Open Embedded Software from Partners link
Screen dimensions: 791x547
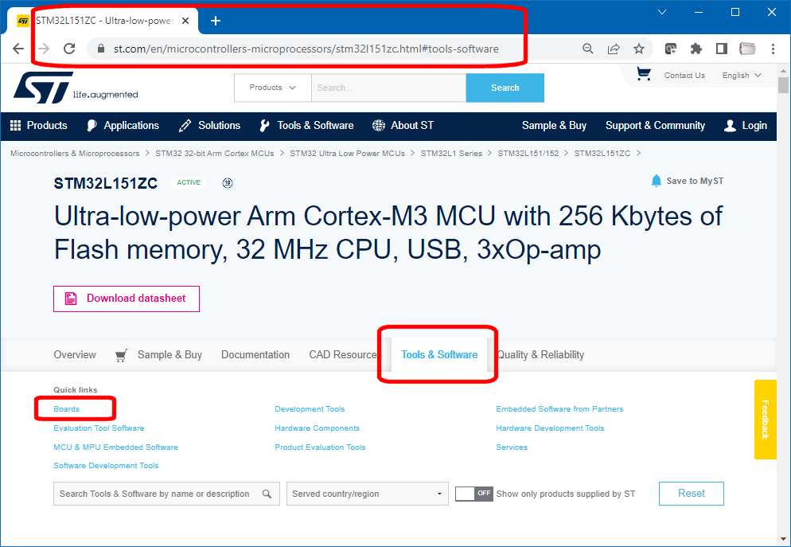[559, 408]
